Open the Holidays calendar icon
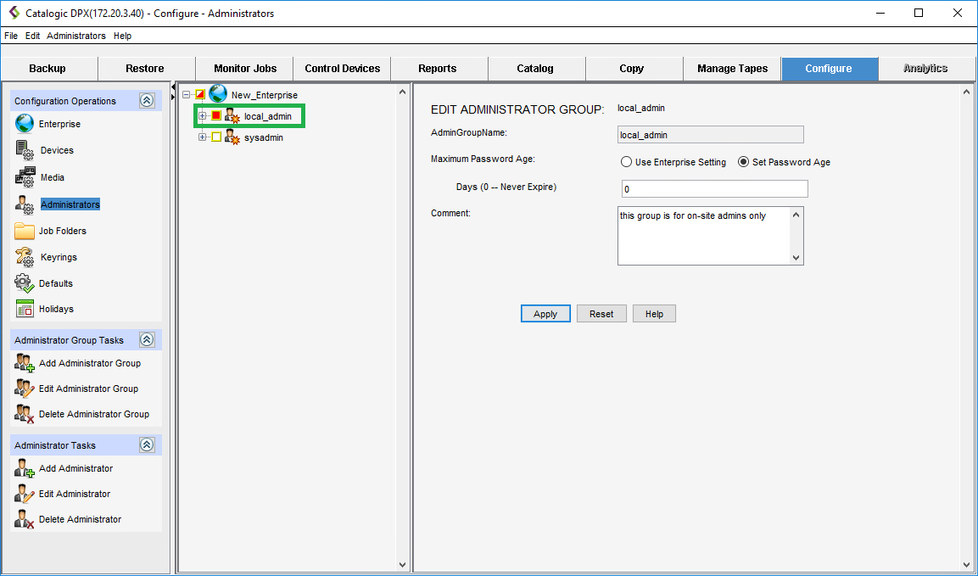Screen dimensions: 978x576 (x=25, y=309)
